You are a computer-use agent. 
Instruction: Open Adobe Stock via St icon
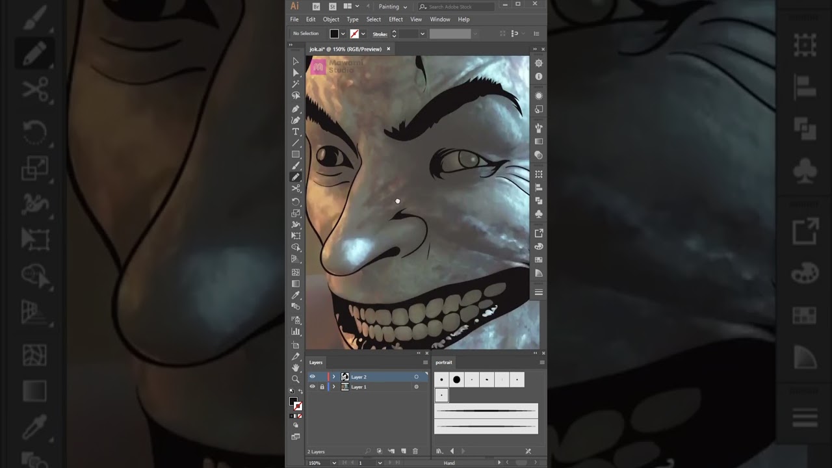point(333,6)
